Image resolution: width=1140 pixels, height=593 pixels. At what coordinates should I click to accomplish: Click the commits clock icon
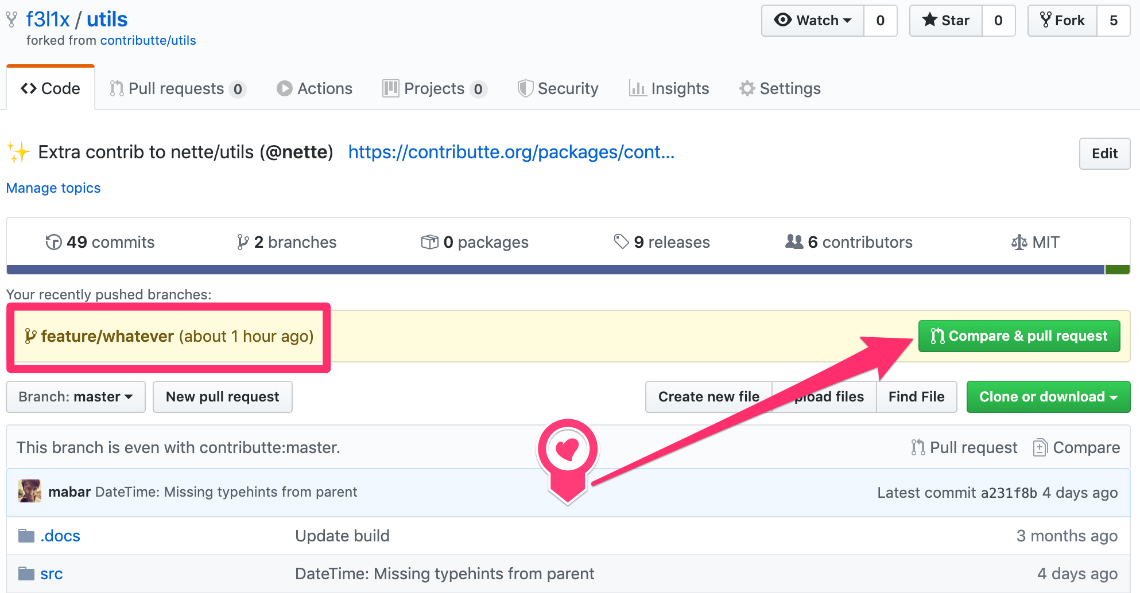(53, 243)
